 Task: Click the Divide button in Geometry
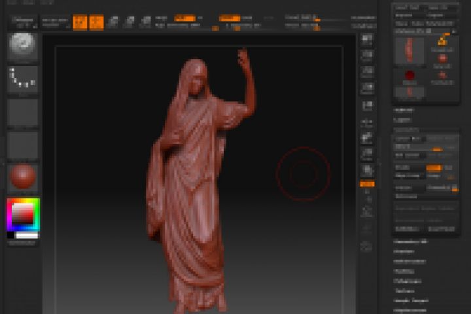coord(409,167)
